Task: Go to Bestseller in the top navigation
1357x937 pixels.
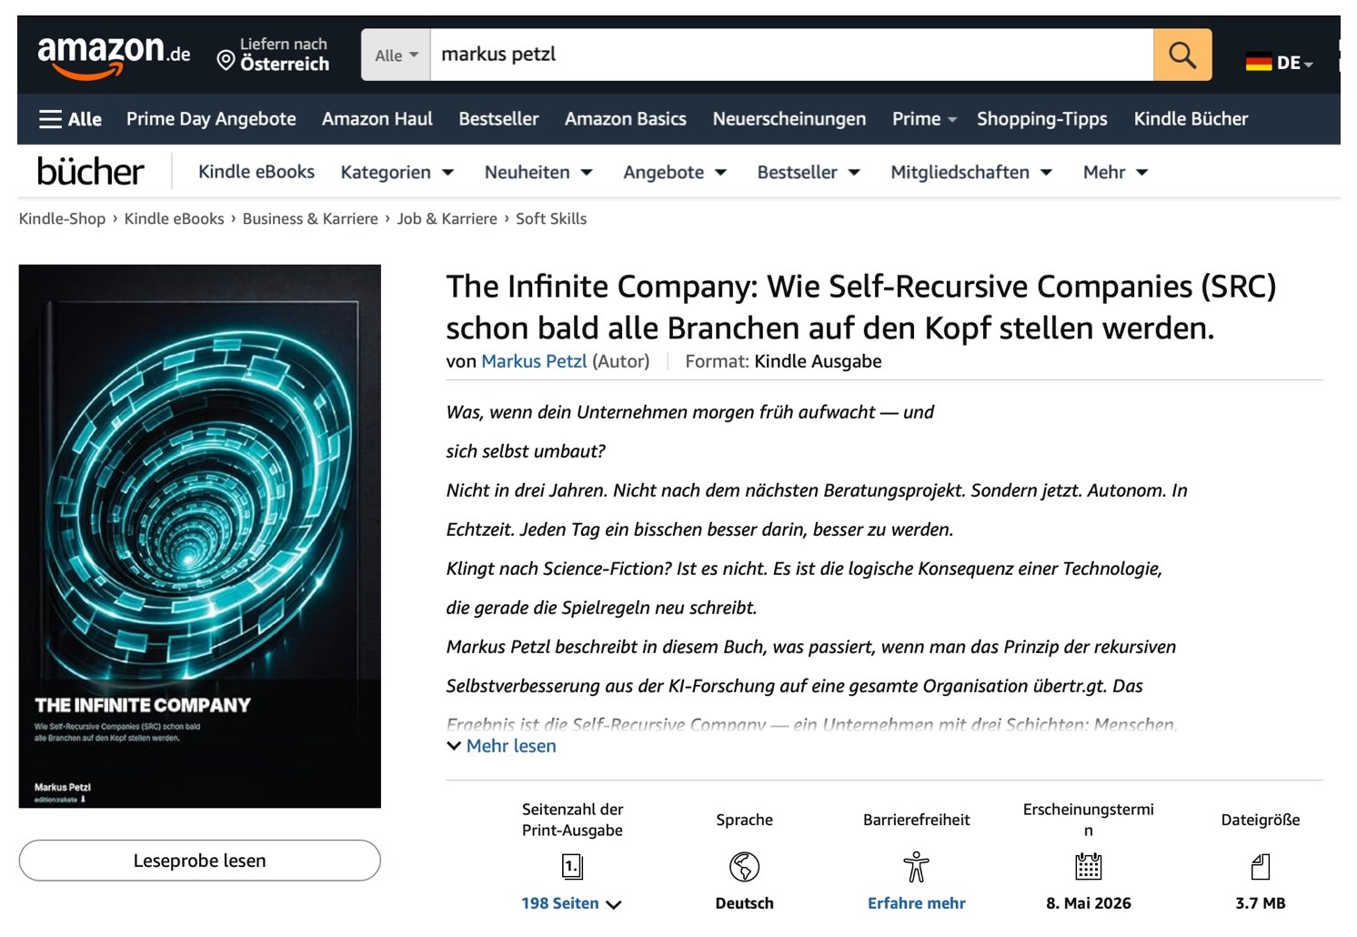Action: [498, 119]
